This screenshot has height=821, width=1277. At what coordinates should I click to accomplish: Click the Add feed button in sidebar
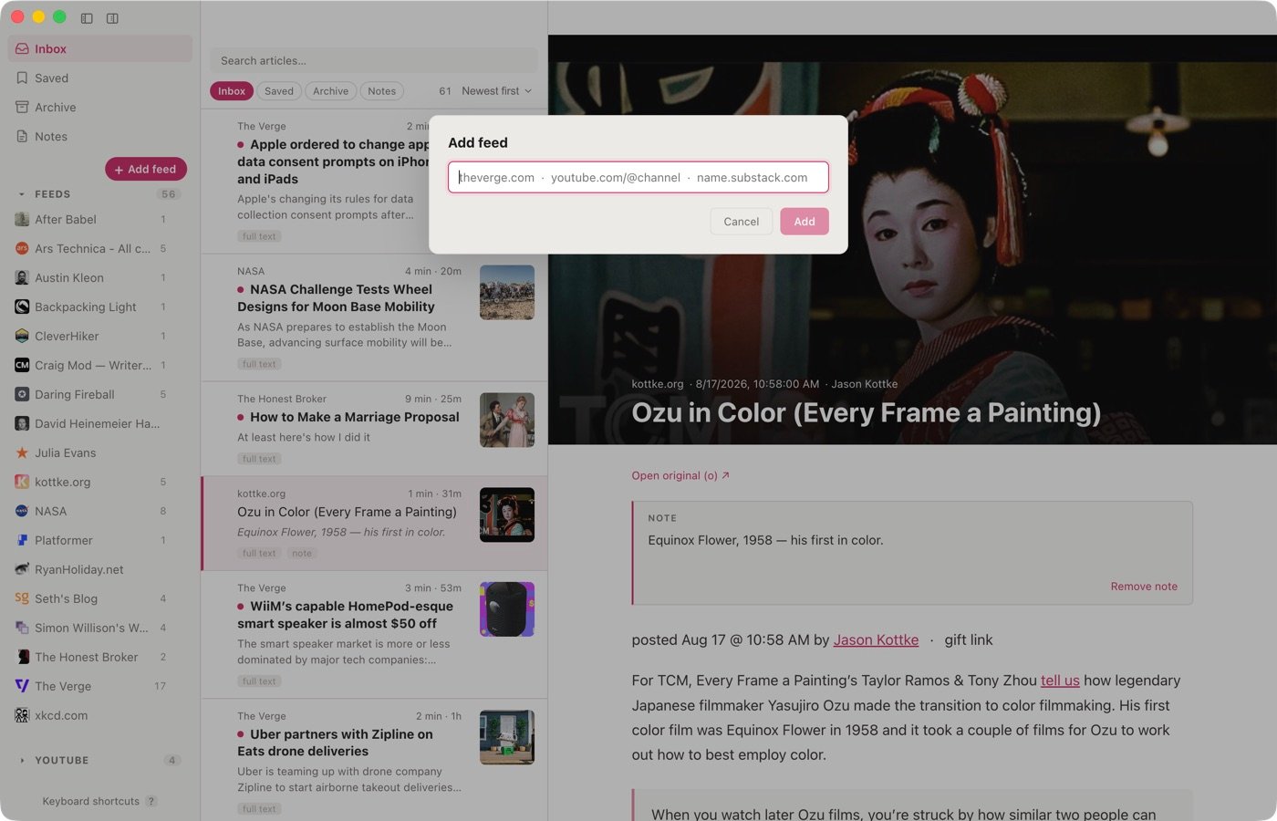coord(146,170)
